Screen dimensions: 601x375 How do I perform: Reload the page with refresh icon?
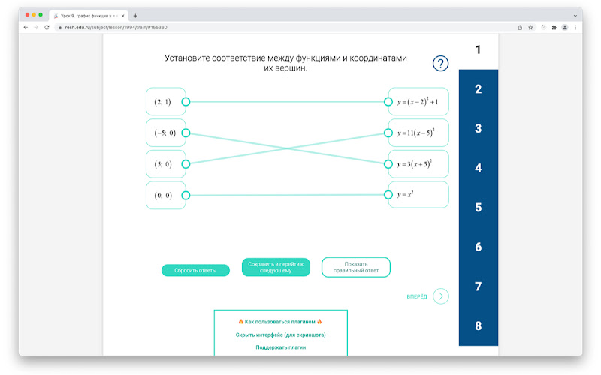(47, 28)
